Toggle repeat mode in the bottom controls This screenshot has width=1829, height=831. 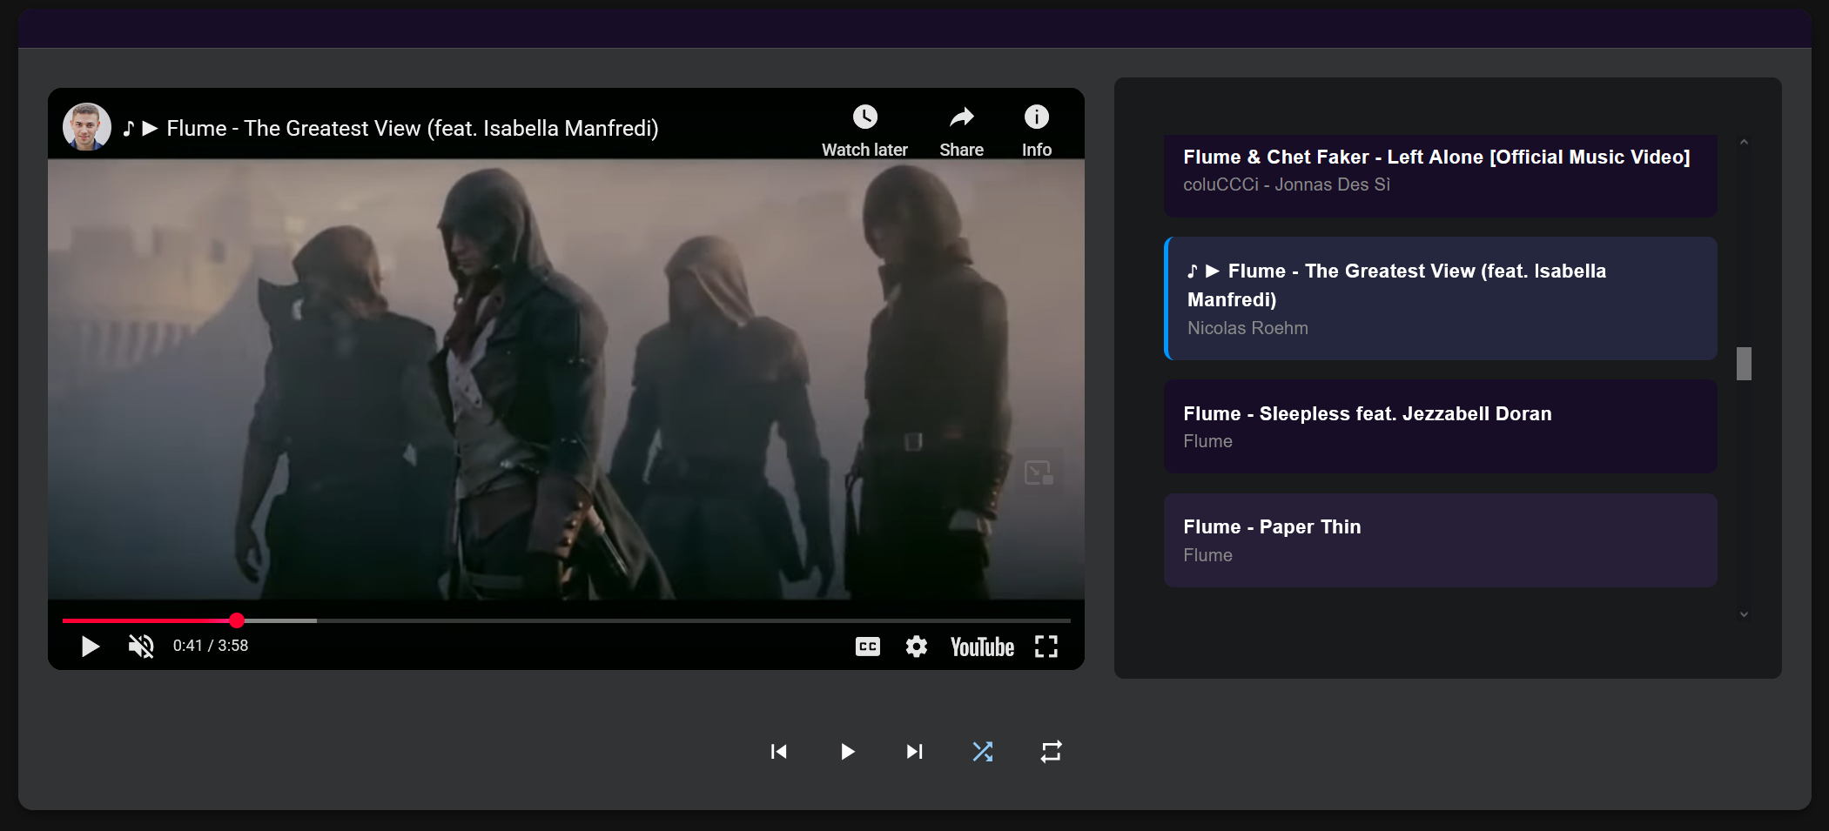point(1051,752)
